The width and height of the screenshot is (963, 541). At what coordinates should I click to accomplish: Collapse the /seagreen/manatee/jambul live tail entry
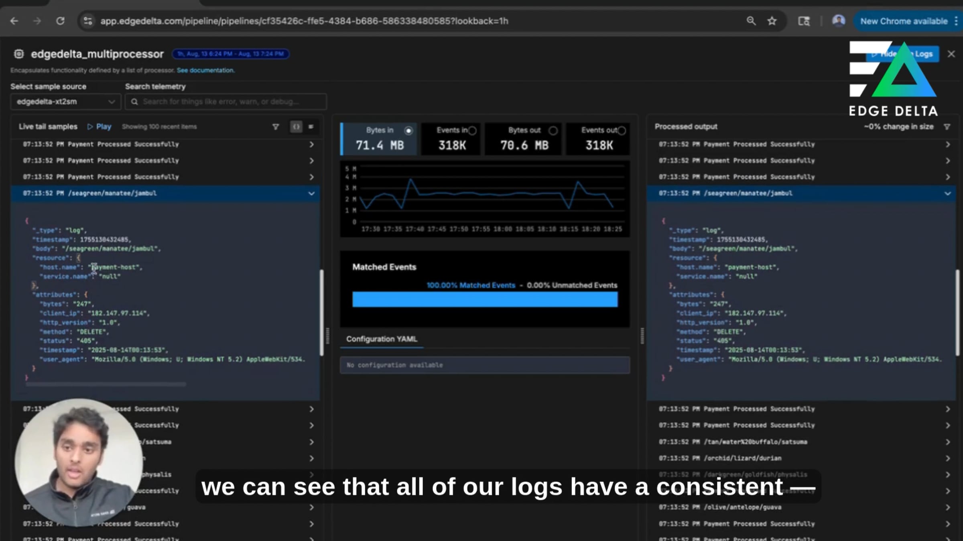point(311,194)
